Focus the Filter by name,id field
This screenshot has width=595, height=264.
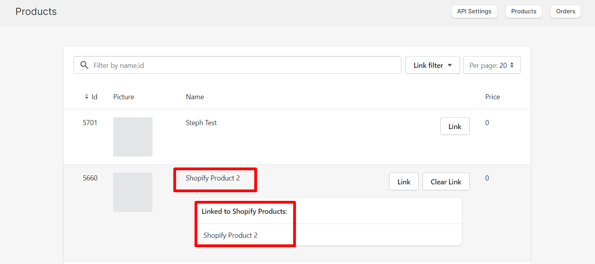point(237,65)
